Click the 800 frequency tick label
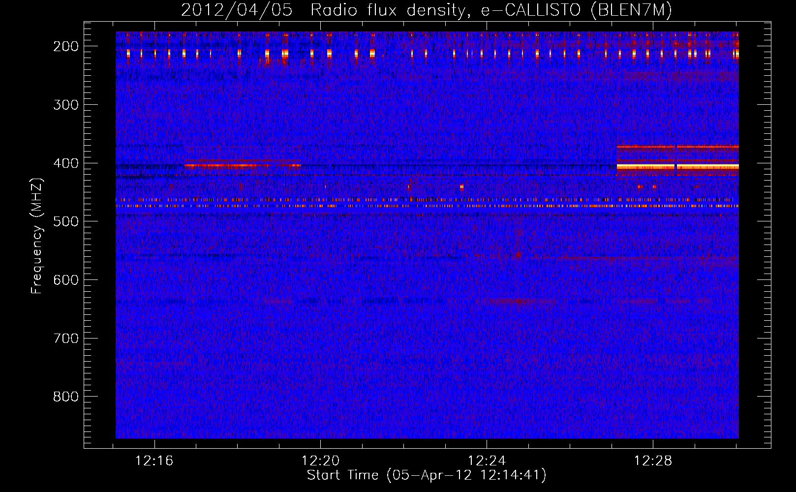Image resolution: width=796 pixels, height=492 pixels. click(x=66, y=397)
